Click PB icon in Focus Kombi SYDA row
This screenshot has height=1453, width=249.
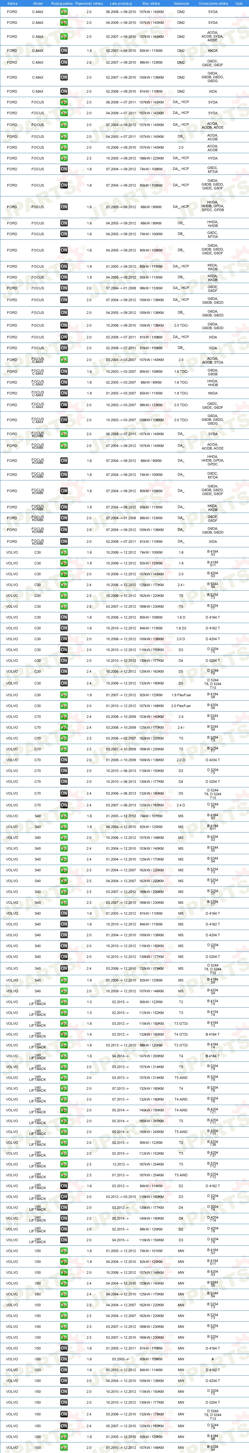click(x=64, y=434)
